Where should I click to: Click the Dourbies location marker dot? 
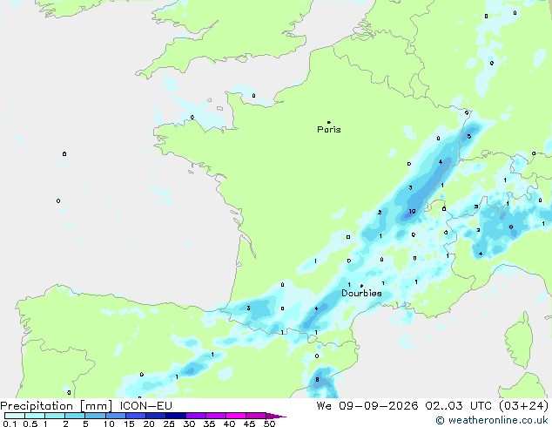click(x=361, y=286)
